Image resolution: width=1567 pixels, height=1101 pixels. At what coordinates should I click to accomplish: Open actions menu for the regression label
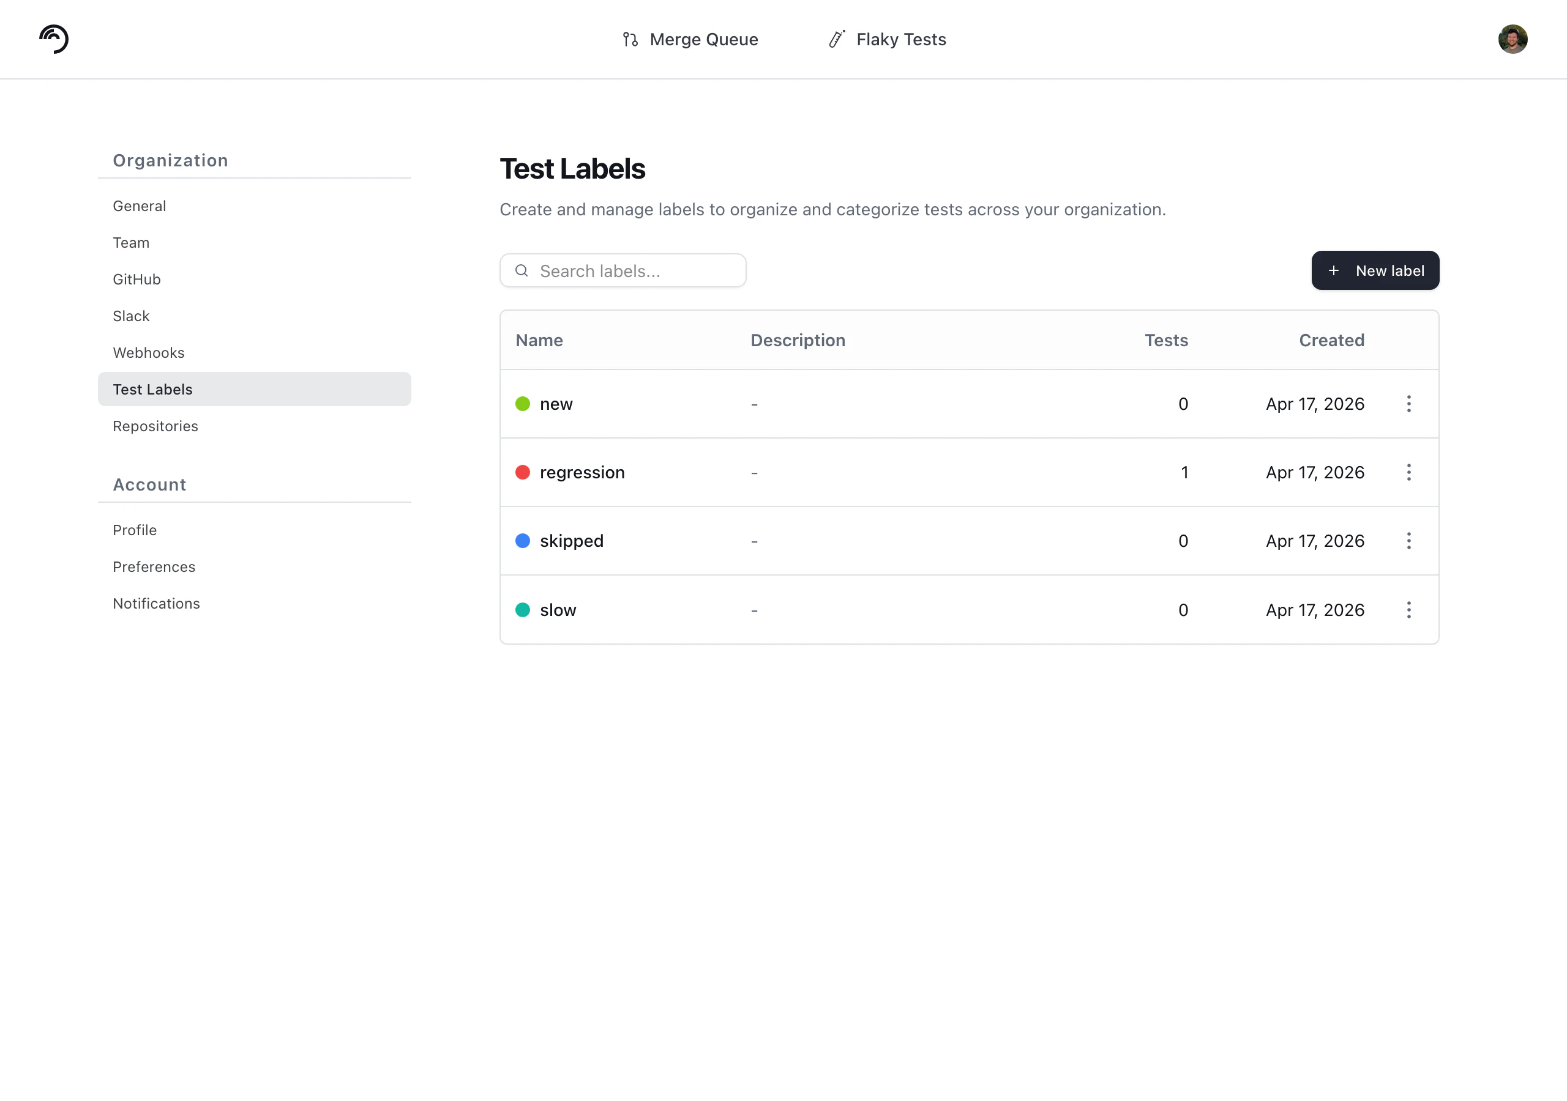(x=1408, y=472)
